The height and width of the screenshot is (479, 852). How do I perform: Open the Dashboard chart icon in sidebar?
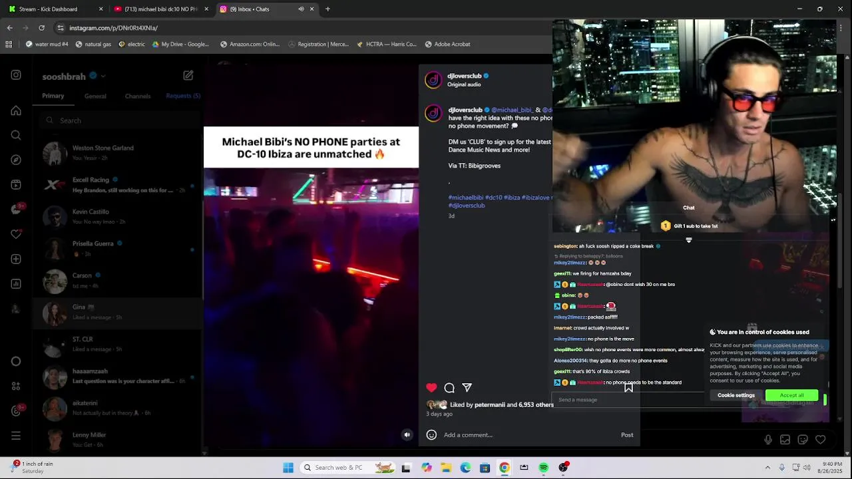click(16, 284)
